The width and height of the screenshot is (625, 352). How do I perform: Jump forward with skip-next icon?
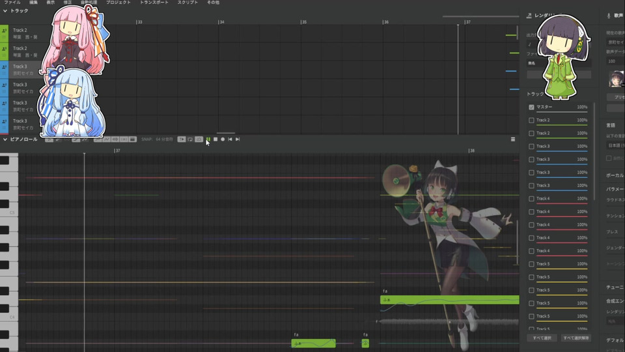click(238, 139)
